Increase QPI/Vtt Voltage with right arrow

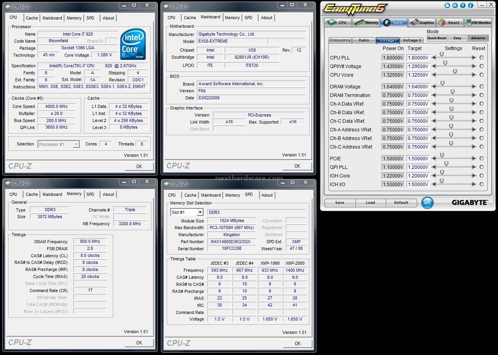pyautogui.click(x=474, y=66)
